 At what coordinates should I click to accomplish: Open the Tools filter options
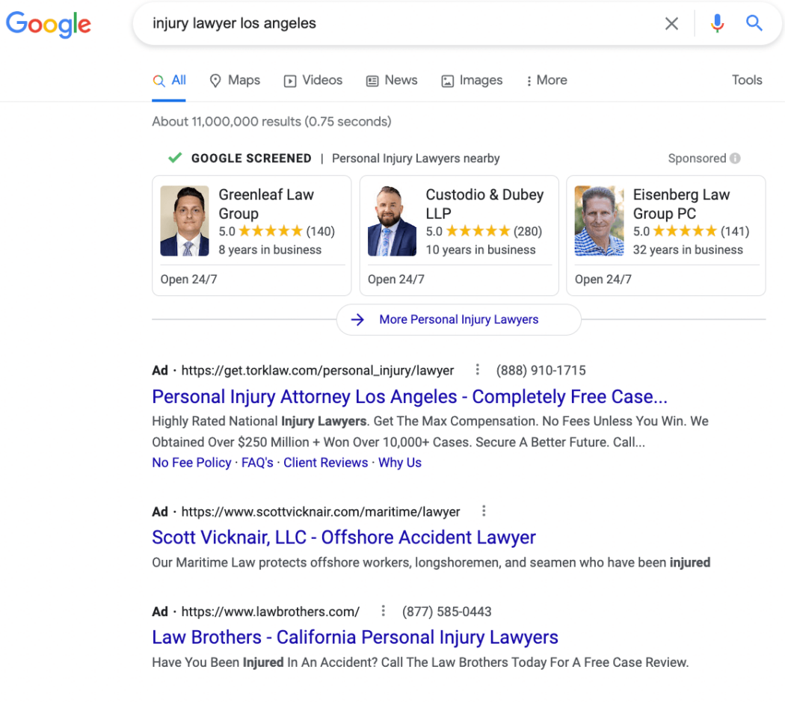point(746,80)
